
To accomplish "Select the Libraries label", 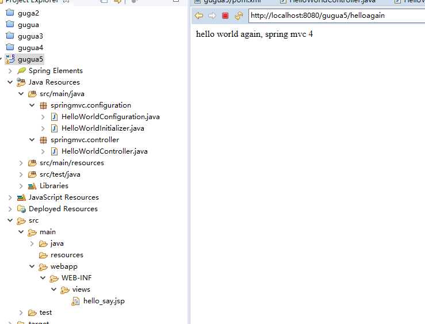I will click(x=54, y=186).
